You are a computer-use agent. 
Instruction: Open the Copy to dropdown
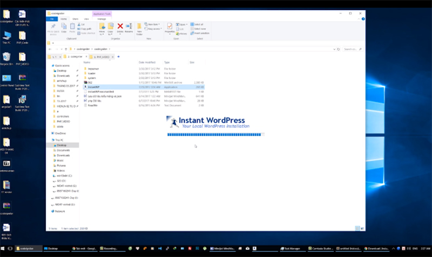[x=110, y=27]
